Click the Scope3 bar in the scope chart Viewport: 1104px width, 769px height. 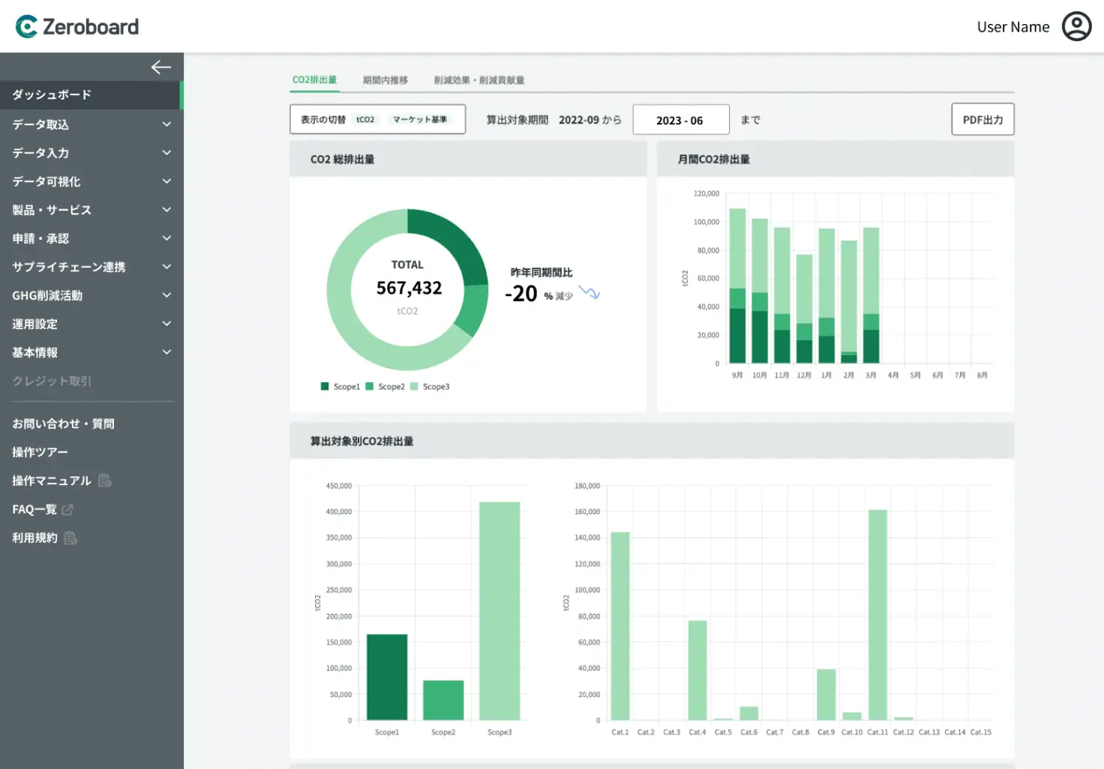click(499, 611)
